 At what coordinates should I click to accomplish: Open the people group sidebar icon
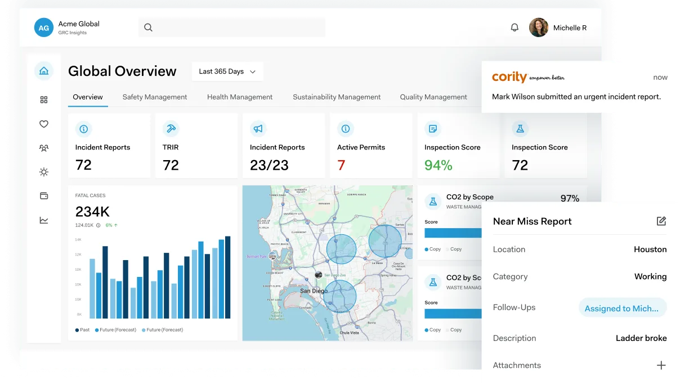pyautogui.click(x=44, y=148)
